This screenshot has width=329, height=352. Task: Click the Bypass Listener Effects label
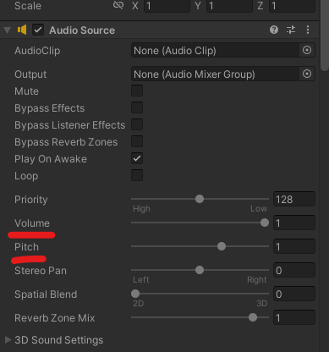tap(70, 125)
